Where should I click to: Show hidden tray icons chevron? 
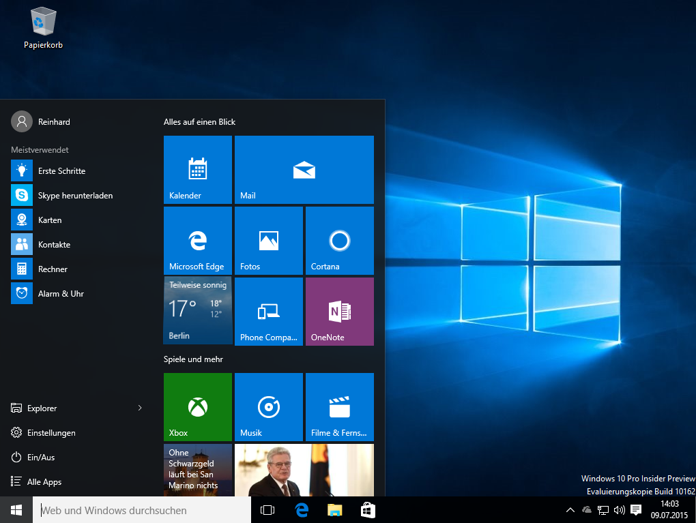point(570,510)
